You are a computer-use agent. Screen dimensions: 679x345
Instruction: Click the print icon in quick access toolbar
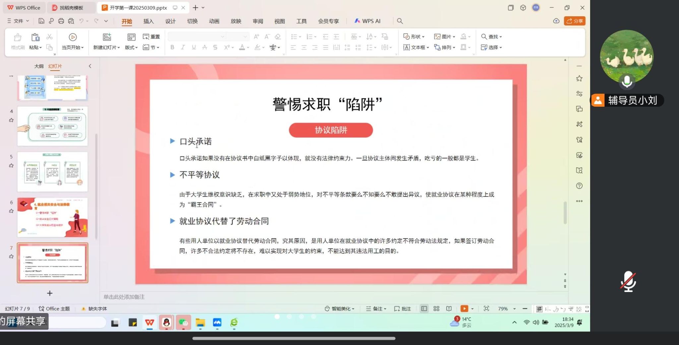61,21
